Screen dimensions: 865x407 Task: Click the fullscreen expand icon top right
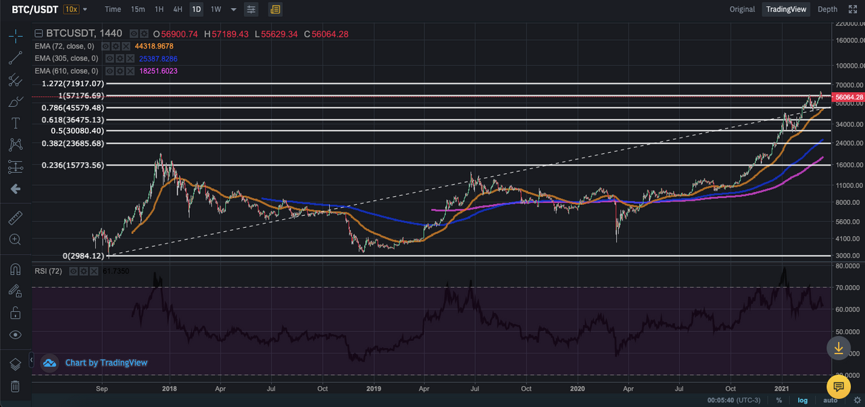coord(854,9)
